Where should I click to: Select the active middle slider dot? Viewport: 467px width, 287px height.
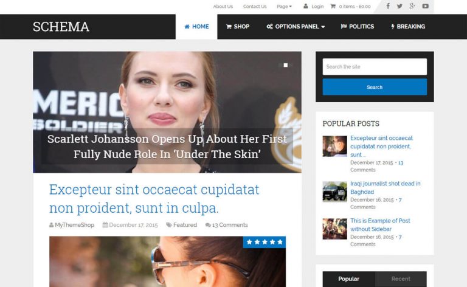tap(286, 65)
